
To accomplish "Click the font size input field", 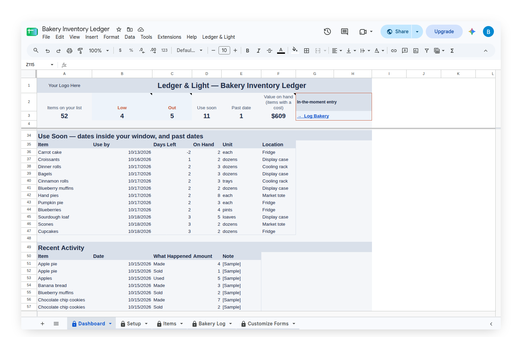I will pos(224,50).
